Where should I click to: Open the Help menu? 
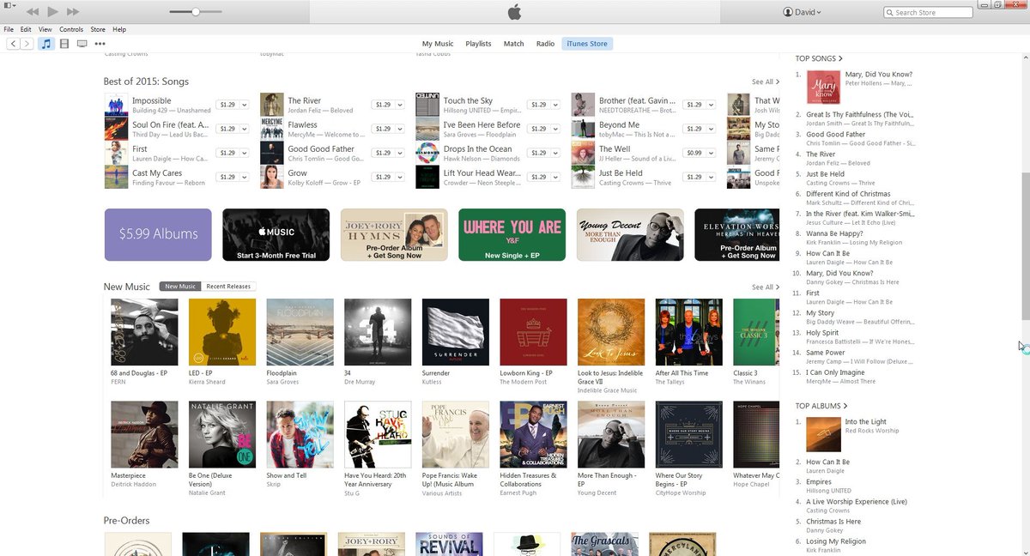119,29
